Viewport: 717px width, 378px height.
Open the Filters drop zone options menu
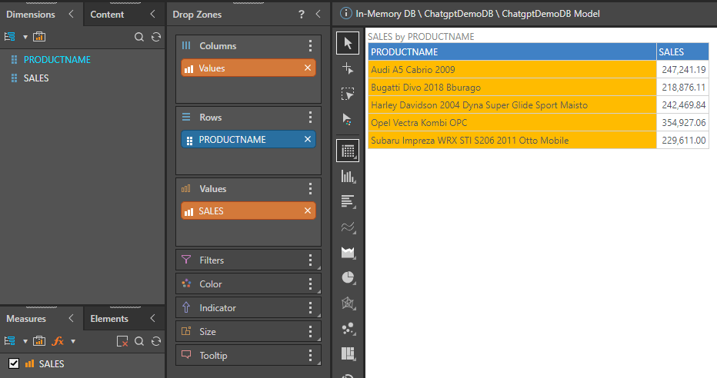[310, 260]
